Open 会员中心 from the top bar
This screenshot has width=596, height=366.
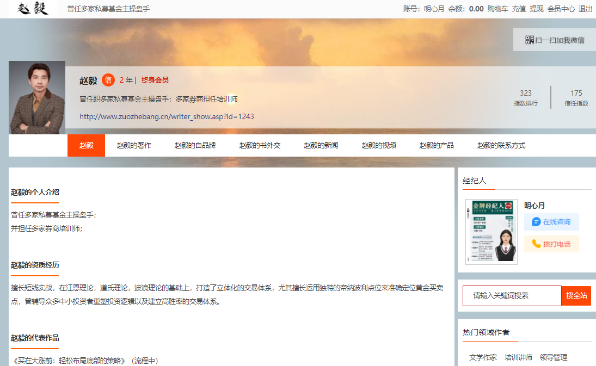(561, 9)
